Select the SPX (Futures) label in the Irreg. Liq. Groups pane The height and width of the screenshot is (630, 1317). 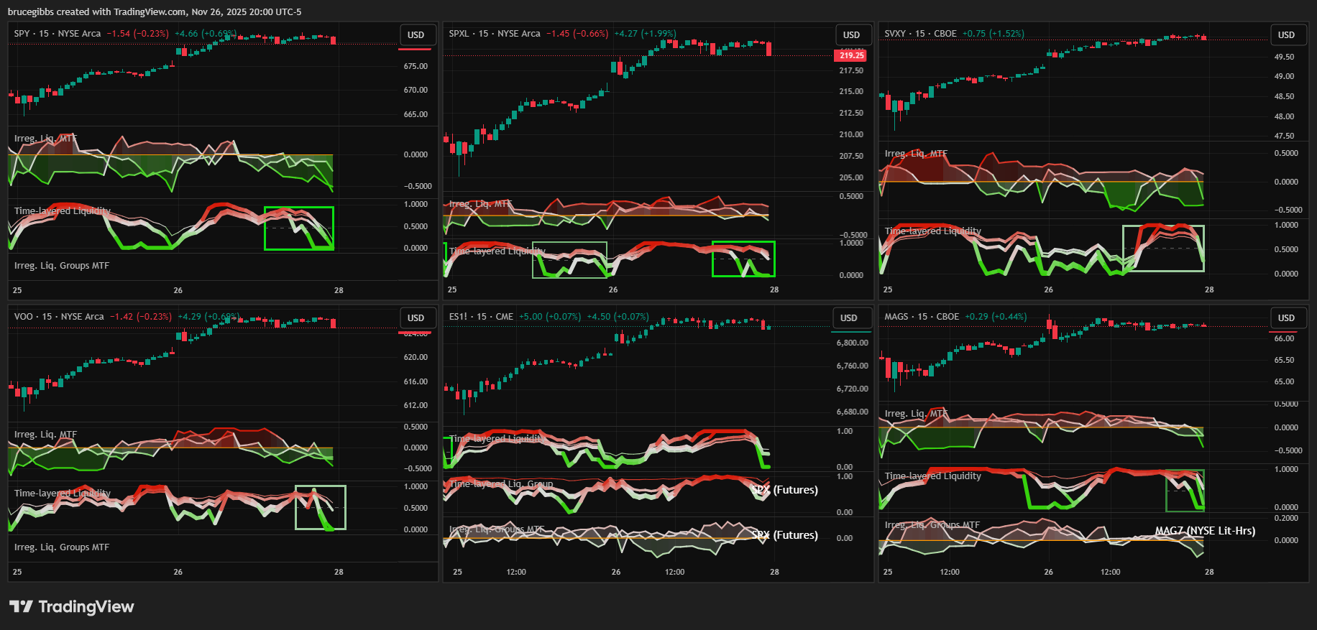(785, 535)
